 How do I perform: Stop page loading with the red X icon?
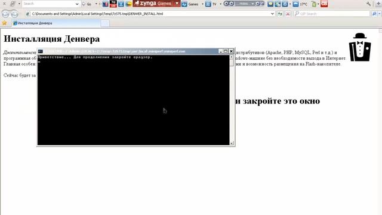coord(288,14)
